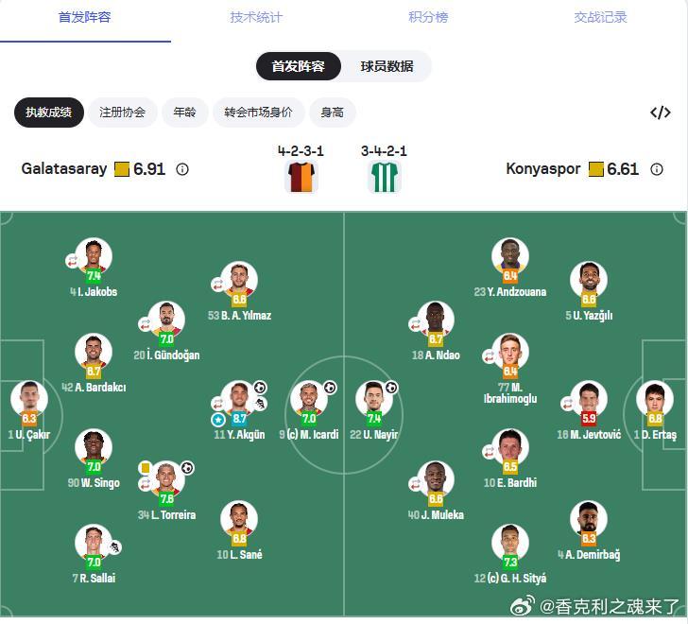Click the assist boot icon on R. Sallai

115,547
